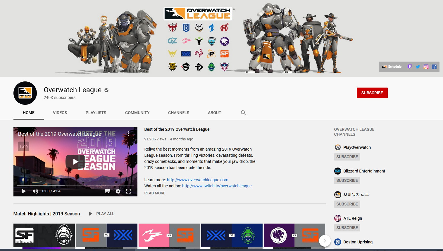
Task: Open the PlayOverwatch channel icon
Action: (x=338, y=147)
